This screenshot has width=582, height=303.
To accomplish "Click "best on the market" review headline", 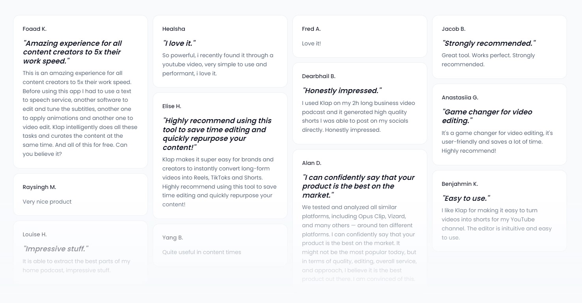I will [358, 186].
